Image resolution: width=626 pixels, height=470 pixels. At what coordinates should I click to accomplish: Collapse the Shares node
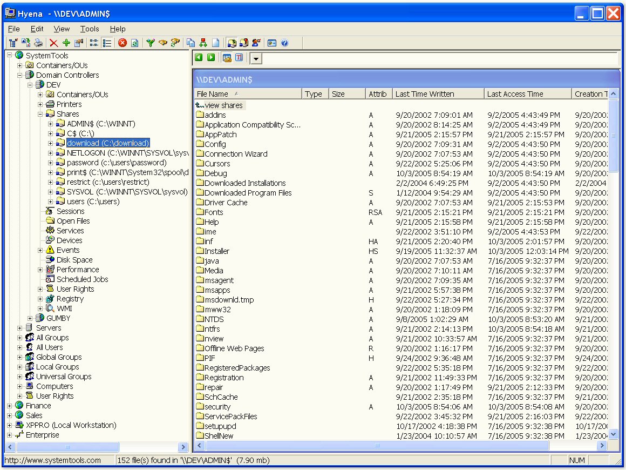tap(40, 114)
